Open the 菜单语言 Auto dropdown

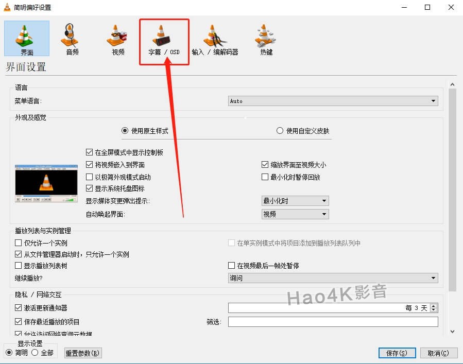(x=333, y=101)
